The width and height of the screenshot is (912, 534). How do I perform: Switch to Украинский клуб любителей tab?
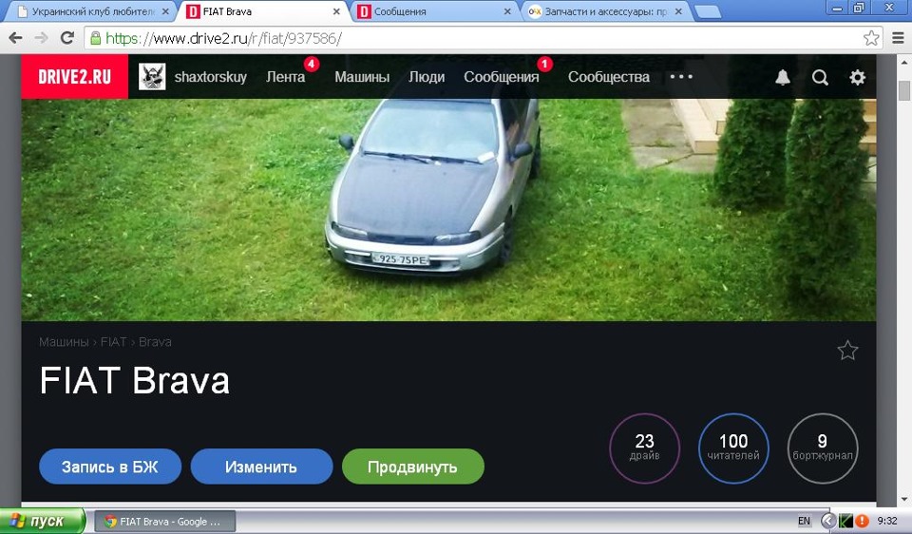(x=93, y=11)
